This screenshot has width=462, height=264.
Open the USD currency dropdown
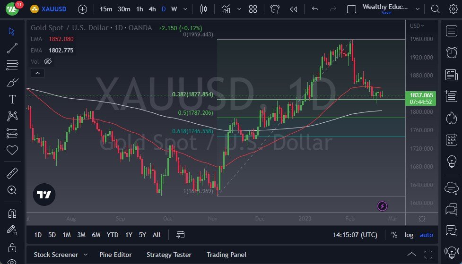coord(417,26)
